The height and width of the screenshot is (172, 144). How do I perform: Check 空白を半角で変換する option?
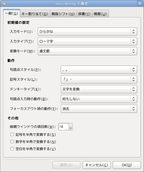(x=12, y=149)
